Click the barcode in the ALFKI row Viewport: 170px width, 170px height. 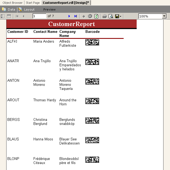(x=92, y=42)
